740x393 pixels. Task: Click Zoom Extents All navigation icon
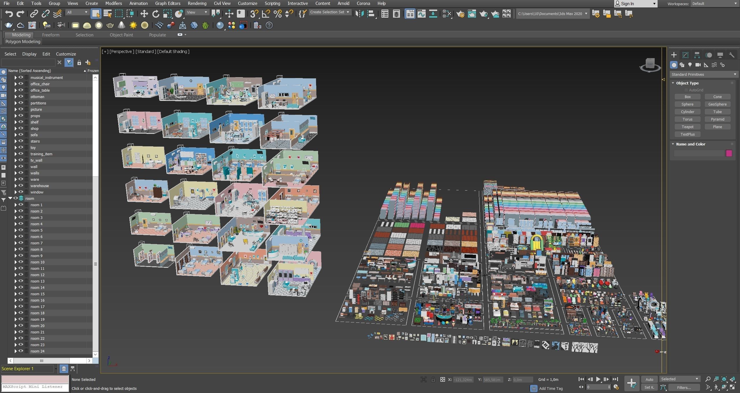tap(724, 379)
